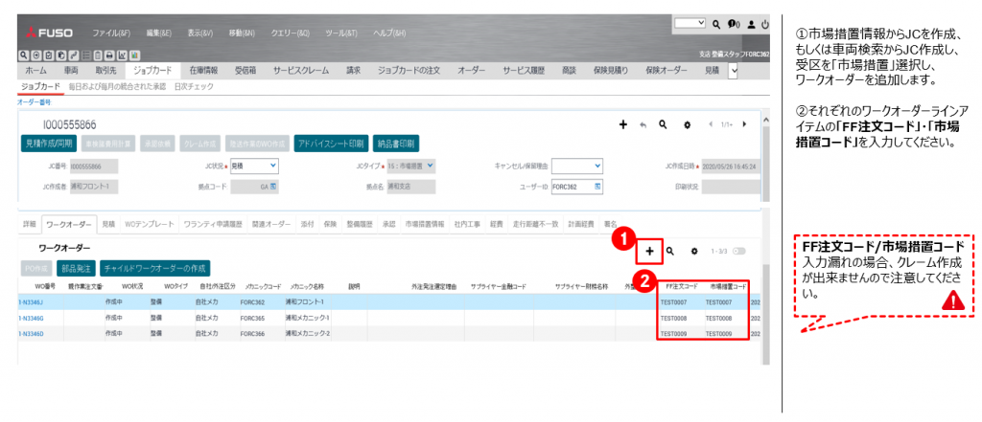Click the job card header settings gear

coord(686,124)
